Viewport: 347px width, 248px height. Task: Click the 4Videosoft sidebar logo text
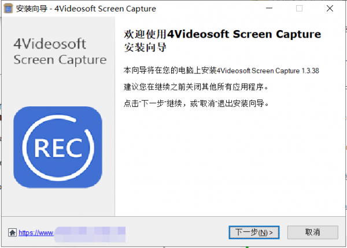50,44
